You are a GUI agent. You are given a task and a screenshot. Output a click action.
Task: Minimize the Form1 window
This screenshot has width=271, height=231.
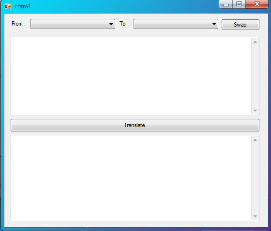pos(226,4)
